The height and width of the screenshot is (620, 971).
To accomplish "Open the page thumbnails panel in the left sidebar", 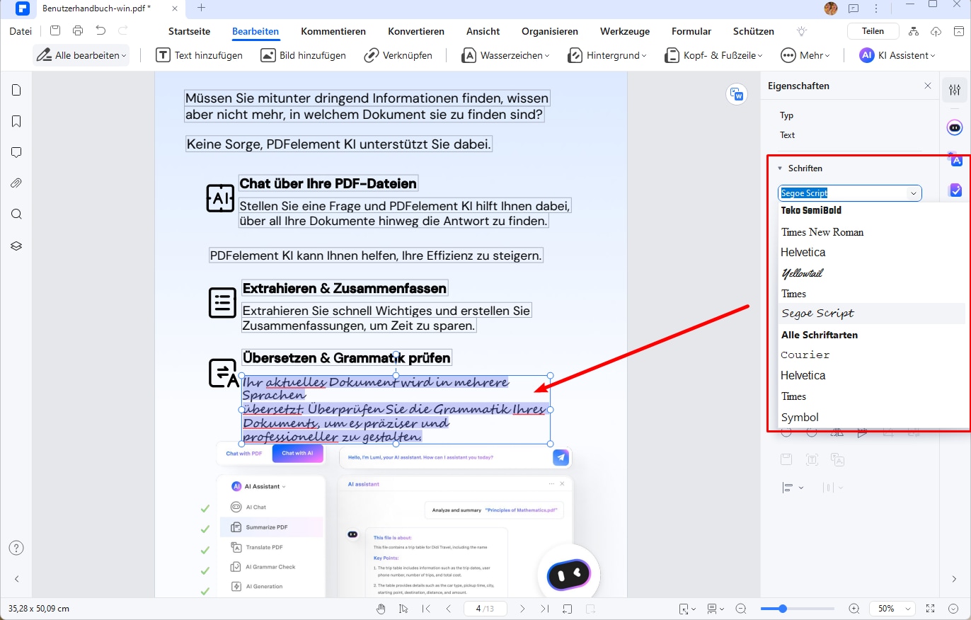I will coord(16,91).
